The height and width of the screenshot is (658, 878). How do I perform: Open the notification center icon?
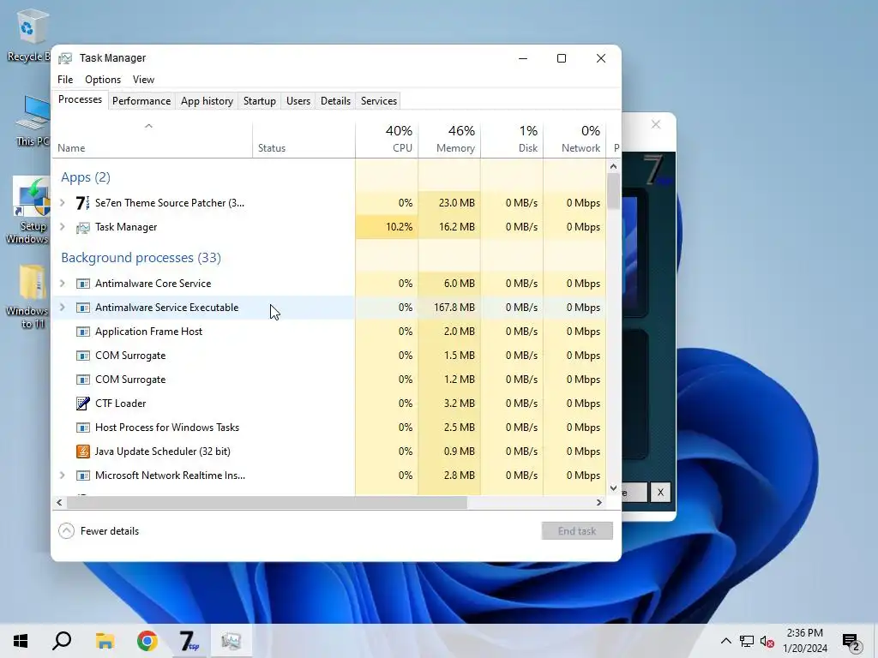(851, 641)
